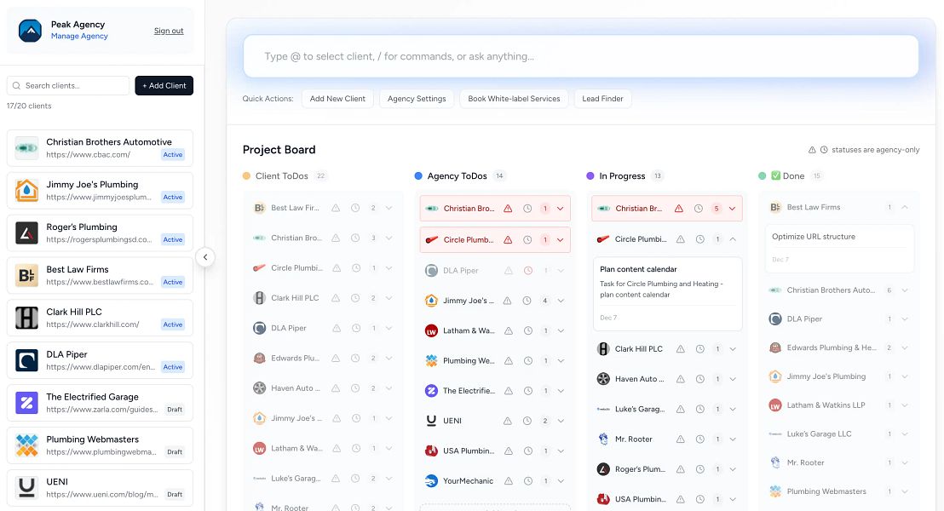The width and height of the screenshot is (944, 511).
Task: Expand Circle Plumb Agency ToDos card
Action: coord(561,239)
